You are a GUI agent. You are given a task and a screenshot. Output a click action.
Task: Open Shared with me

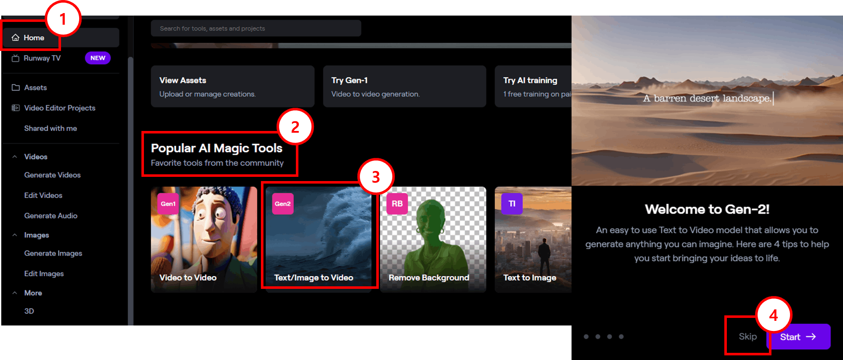click(51, 128)
